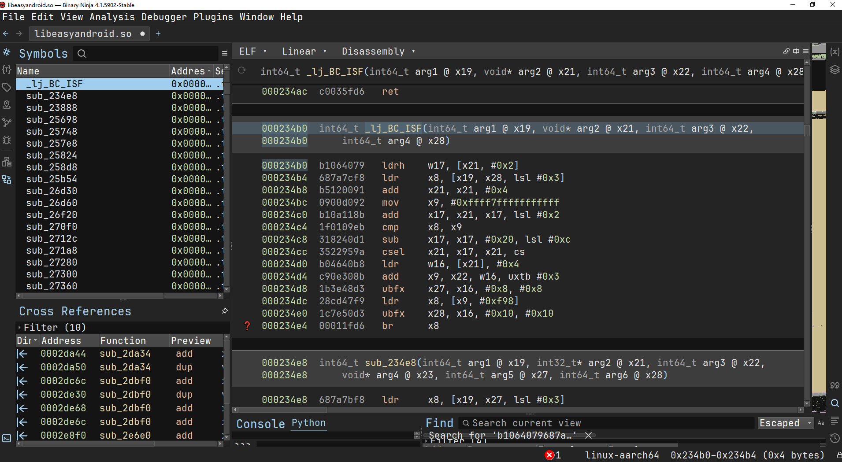Image resolution: width=842 pixels, height=462 pixels.
Task: Open the Tags sidebar panel
Action: coord(7,87)
